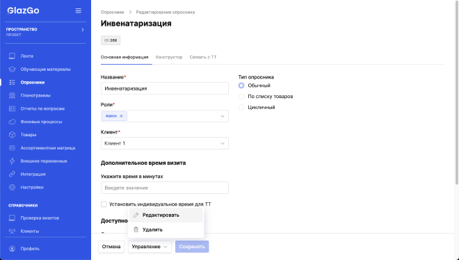The image size is (459, 260).
Task: Click the Название input field
Action: (x=165, y=88)
